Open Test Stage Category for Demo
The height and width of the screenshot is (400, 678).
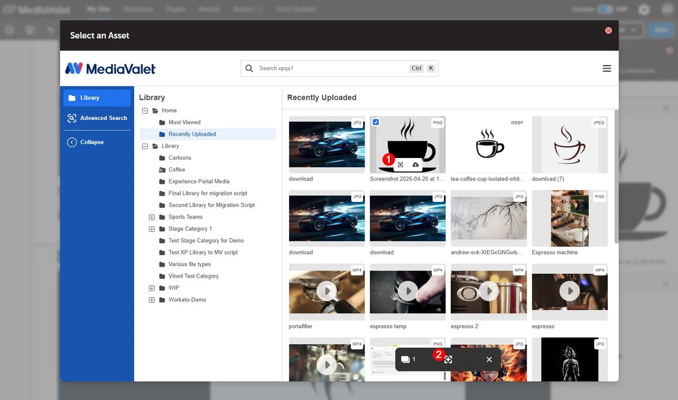(x=206, y=240)
